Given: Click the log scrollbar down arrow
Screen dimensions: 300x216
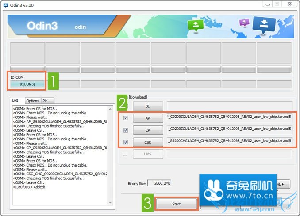Looking at the screenshot, I should (x=110, y=203).
